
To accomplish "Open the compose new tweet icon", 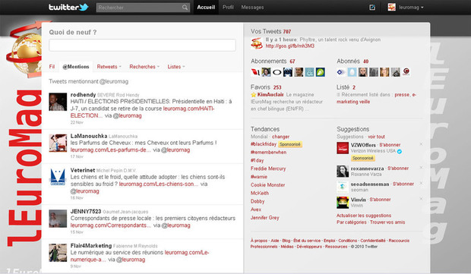I will click(x=372, y=7).
